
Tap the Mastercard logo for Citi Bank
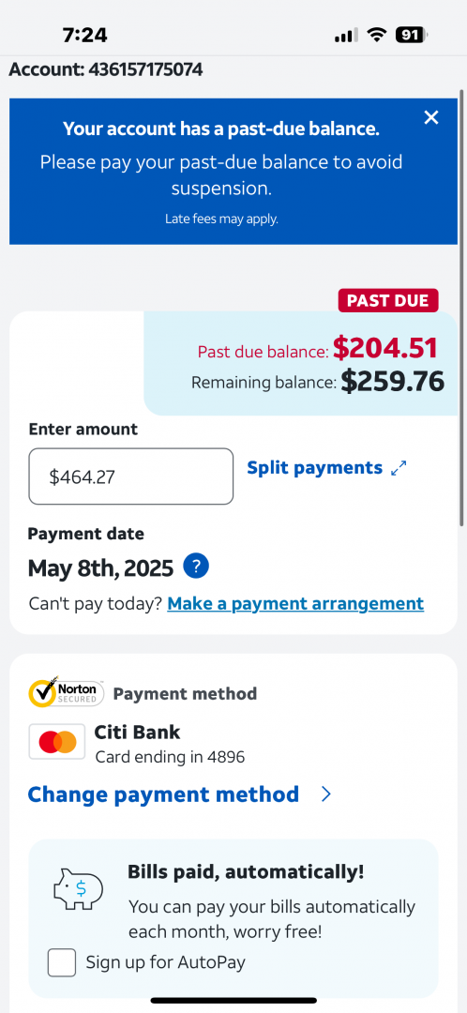click(57, 742)
